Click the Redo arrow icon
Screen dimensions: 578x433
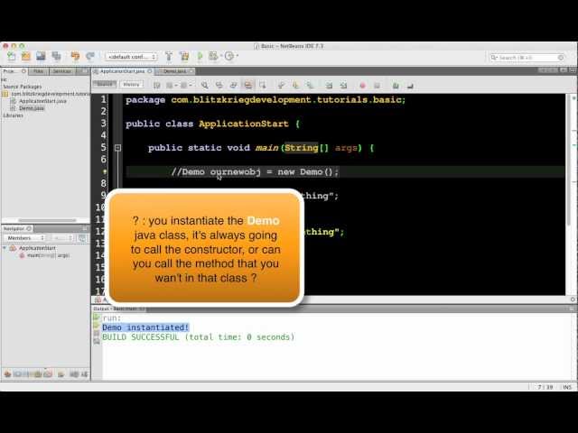point(90,56)
